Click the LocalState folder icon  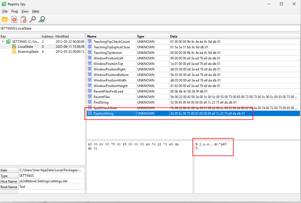[x=14, y=46]
